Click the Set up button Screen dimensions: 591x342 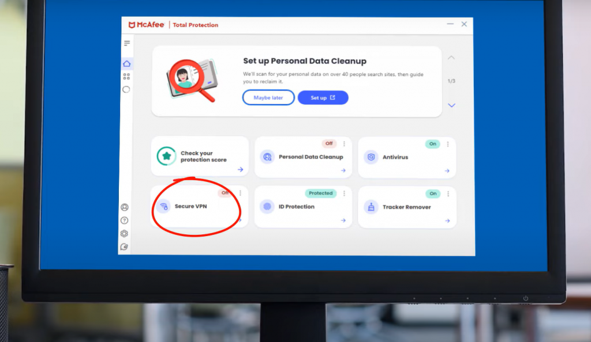[x=323, y=98]
